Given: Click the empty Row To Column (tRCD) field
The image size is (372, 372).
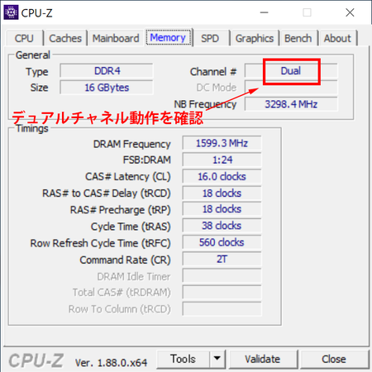Looking at the screenshot, I should [x=222, y=309].
